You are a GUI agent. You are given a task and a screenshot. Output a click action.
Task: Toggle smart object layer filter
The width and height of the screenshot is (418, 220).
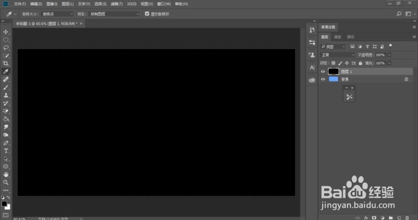(382, 46)
